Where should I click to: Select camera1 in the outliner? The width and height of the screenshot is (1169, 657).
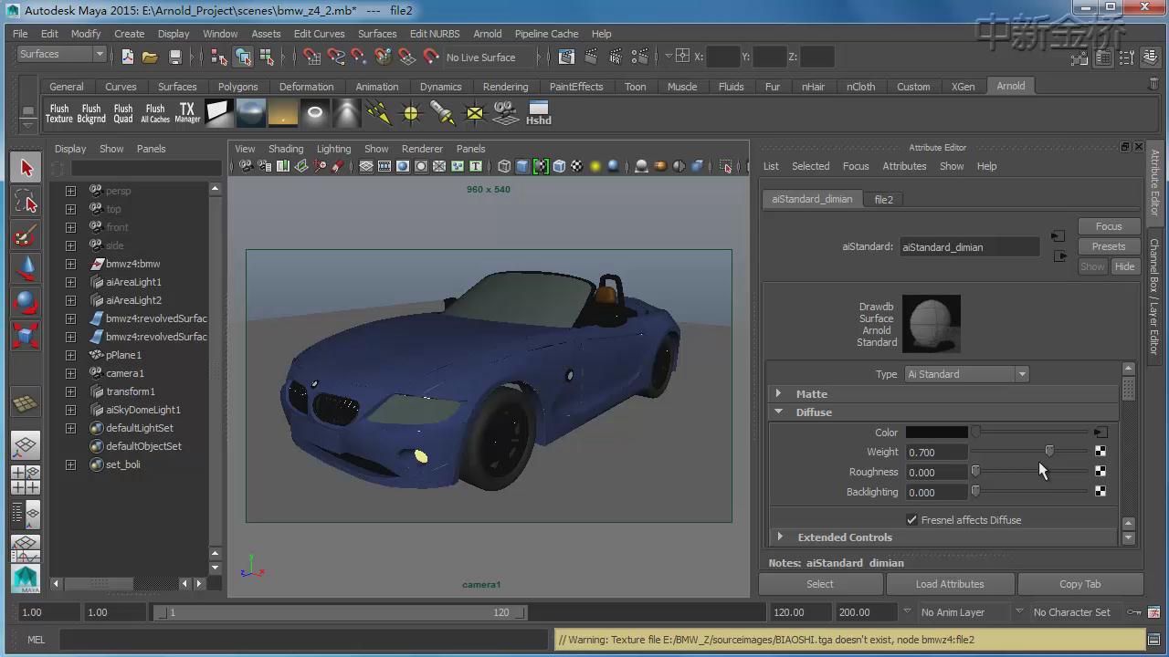(124, 373)
